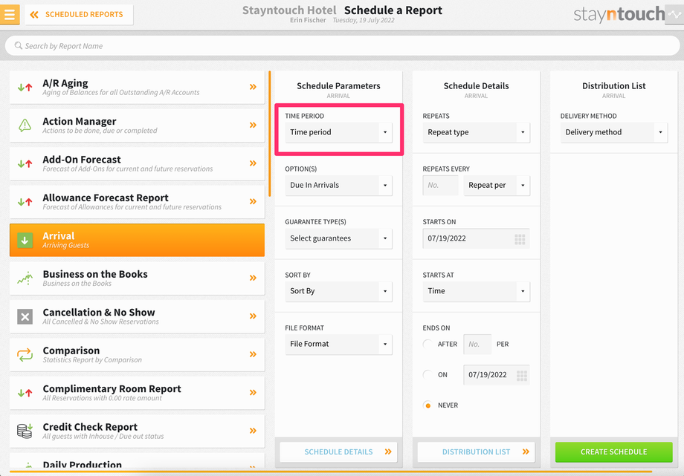Viewport: 684px width, 476px height.
Task: Click the Cancellation & No Show X icon
Action: [25, 316]
